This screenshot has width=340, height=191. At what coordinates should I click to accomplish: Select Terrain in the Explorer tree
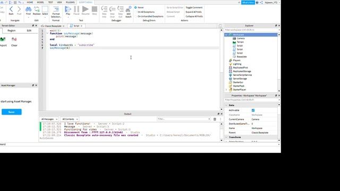(240, 42)
